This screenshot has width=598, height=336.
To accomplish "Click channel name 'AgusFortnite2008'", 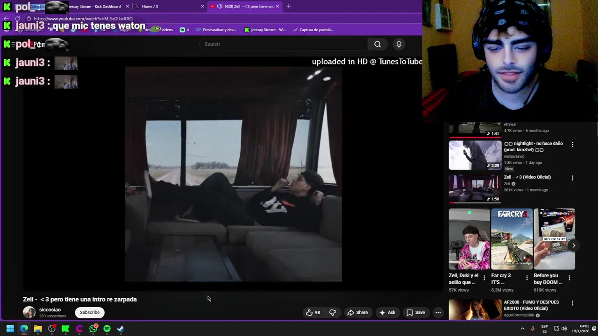I will pos(519,315).
